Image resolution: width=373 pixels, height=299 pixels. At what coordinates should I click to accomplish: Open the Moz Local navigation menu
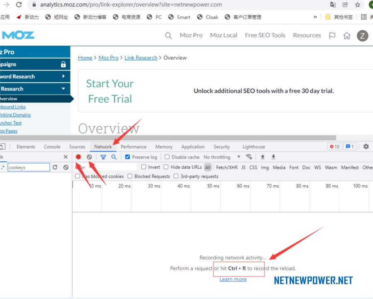click(x=224, y=35)
